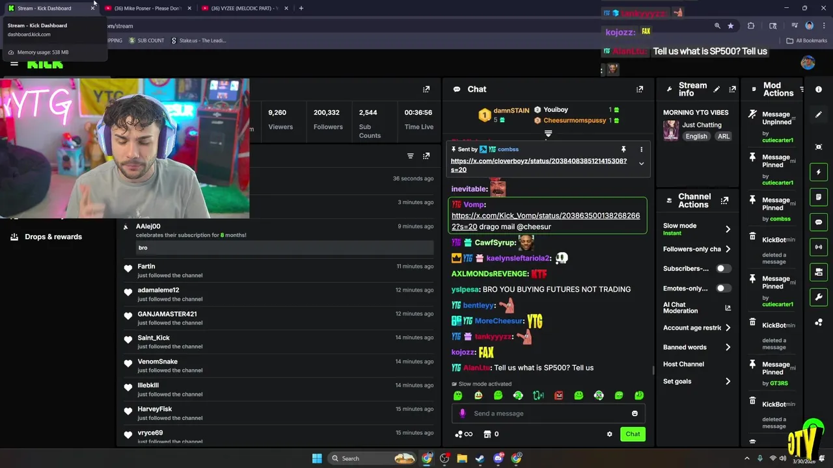Pop out the activity feed panel
The image size is (833, 468).
tap(426, 156)
